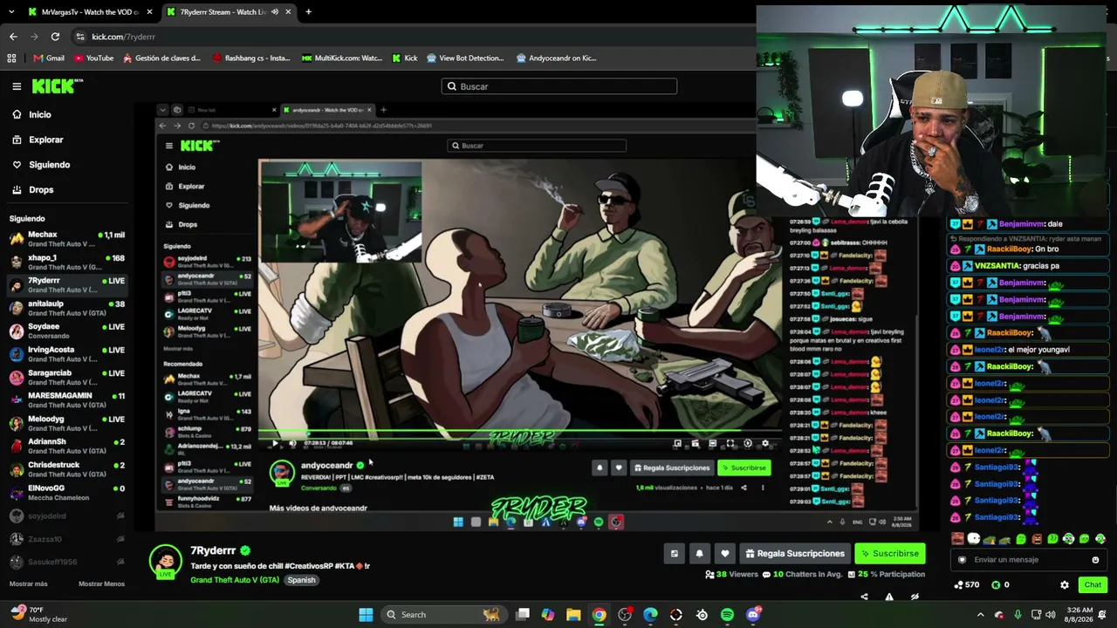Screen dimensions: 1117x628
Task: Open the Gmail bookmark
Action: pos(49,58)
